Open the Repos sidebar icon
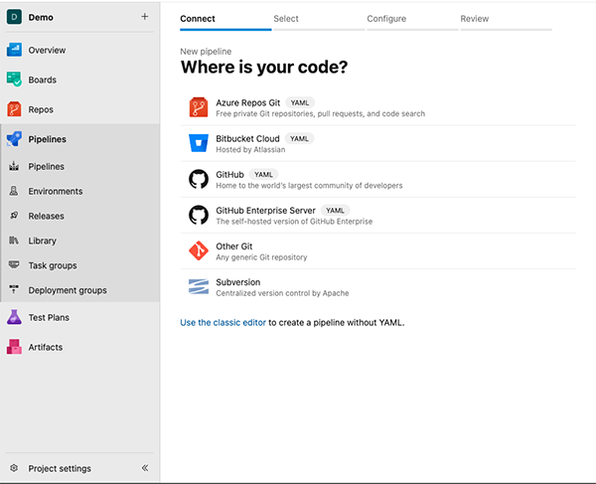 tap(14, 109)
